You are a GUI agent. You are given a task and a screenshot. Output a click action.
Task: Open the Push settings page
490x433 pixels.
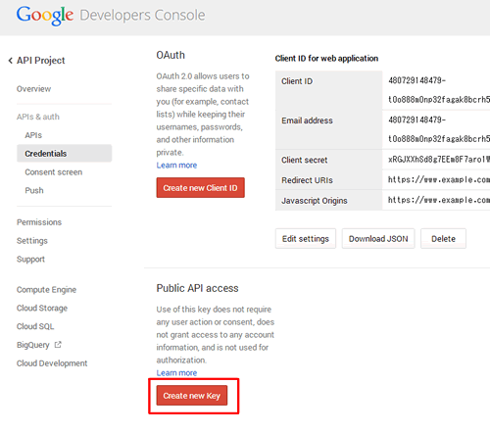(x=34, y=190)
